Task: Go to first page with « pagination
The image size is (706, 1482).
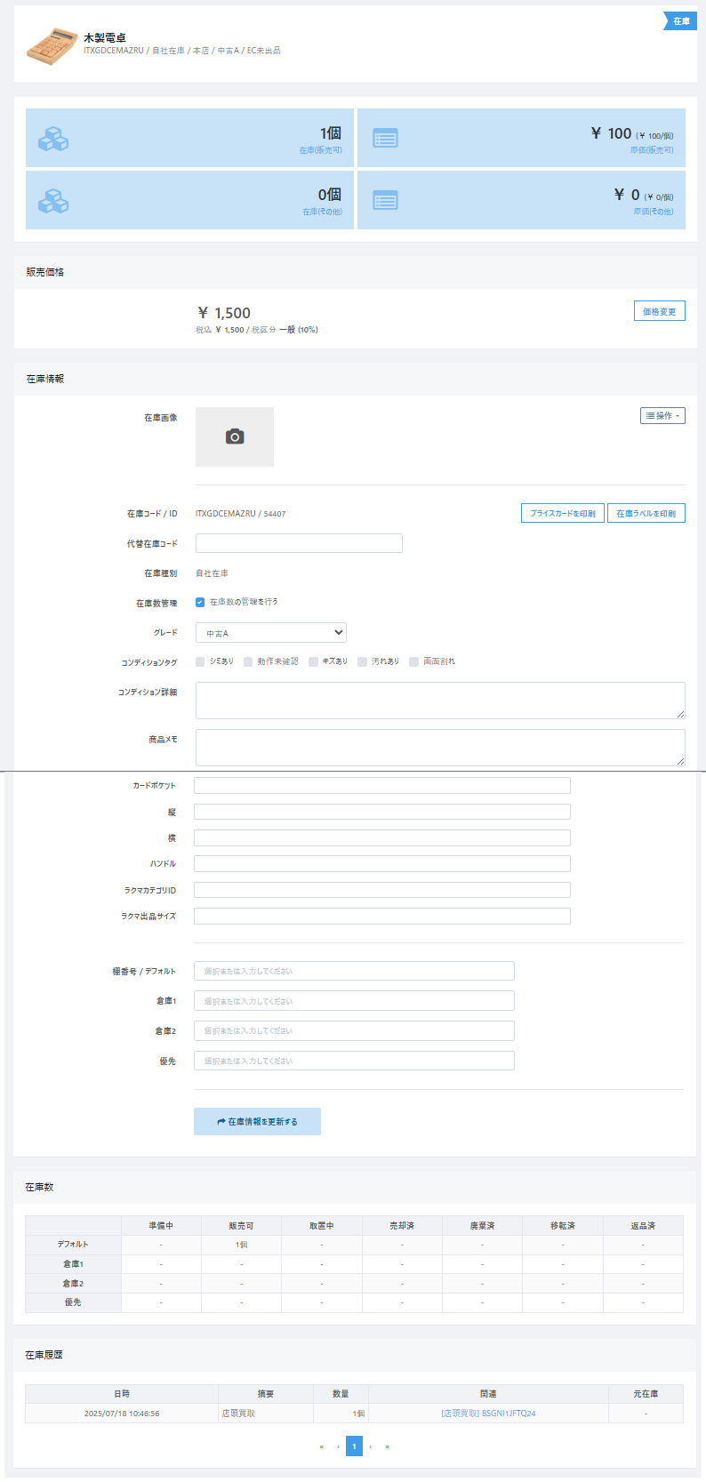Action: point(321,1446)
